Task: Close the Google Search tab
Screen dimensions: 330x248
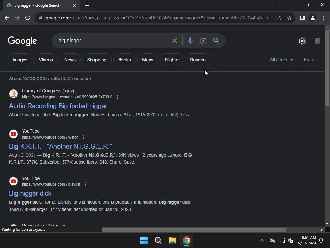Action: click(x=75, y=5)
